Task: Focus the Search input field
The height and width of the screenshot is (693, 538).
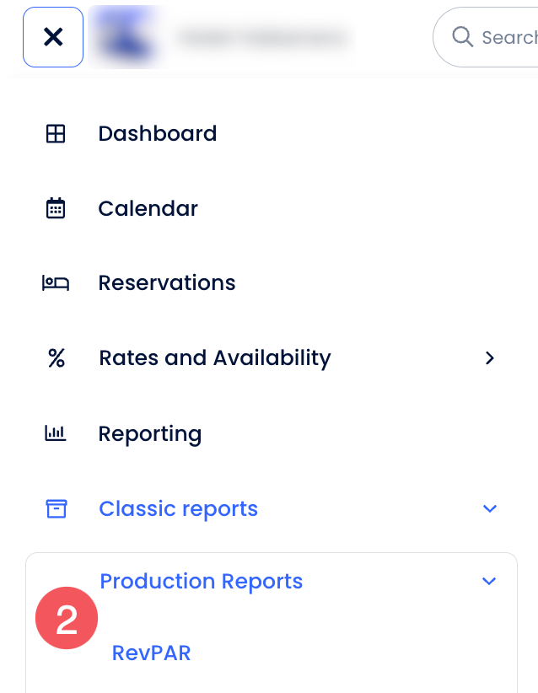Action: (486, 37)
